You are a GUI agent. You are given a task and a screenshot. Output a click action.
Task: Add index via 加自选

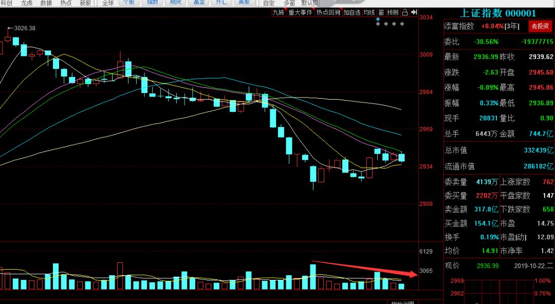(352, 12)
